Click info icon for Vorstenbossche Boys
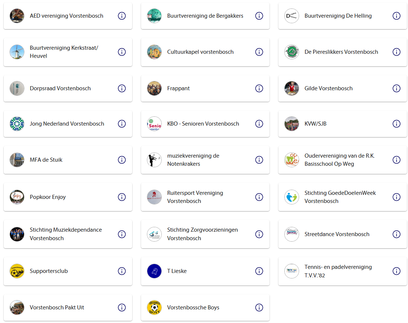This screenshot has height=323, width=408. (x=259, y=308)
